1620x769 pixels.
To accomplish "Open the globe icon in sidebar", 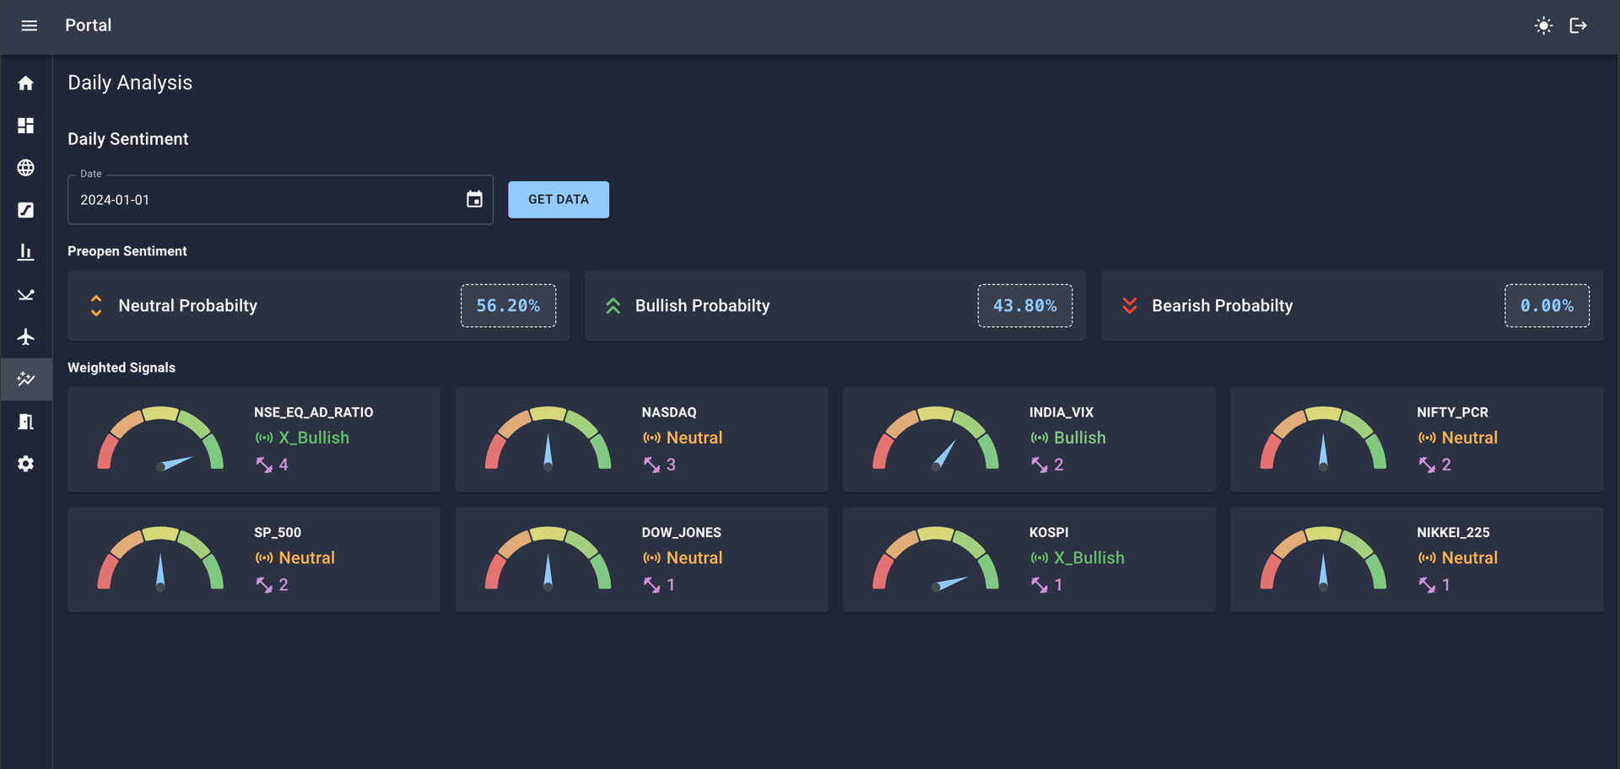I will (26, 168).
